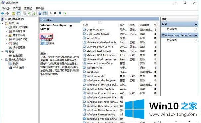
Task: Click the 任务计划程序 clock icon
Action: [10, 27]
